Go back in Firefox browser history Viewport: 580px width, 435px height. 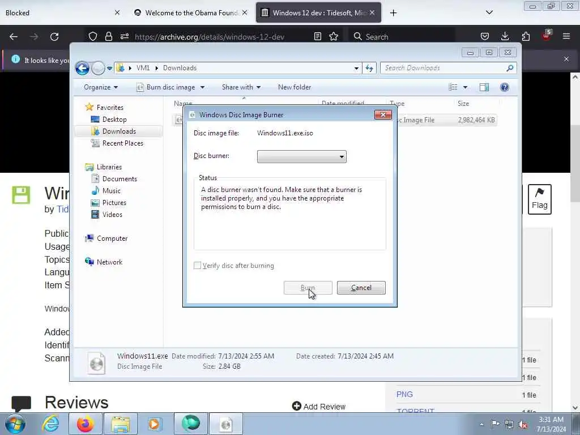[14, 37]
